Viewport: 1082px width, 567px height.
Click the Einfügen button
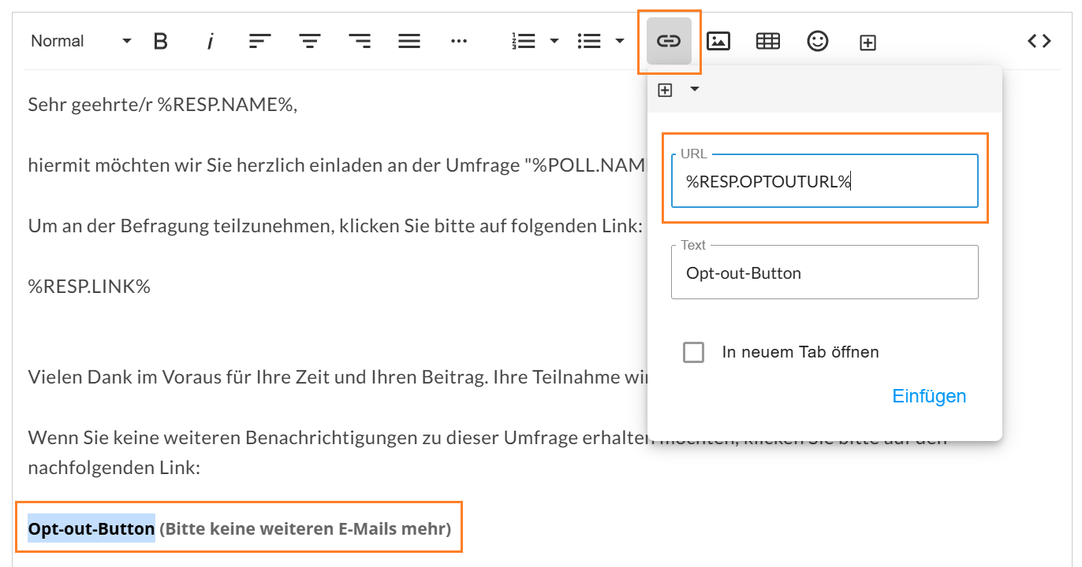tap(929, 396)
